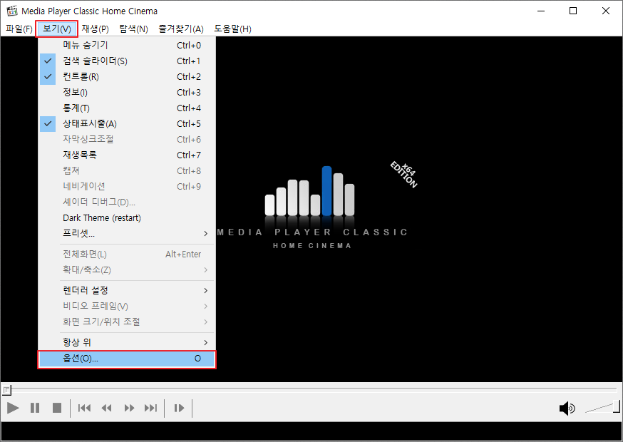Viewport: 623px width, 442px height.
Task: Expand the 화면 크기/위치 조절 submenu
Action: pyautogui.click(x=127, y=322)
